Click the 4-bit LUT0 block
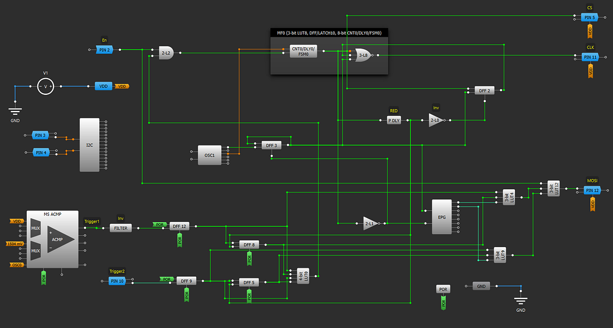The image size is (613, 328). click(x=303, y=276)
